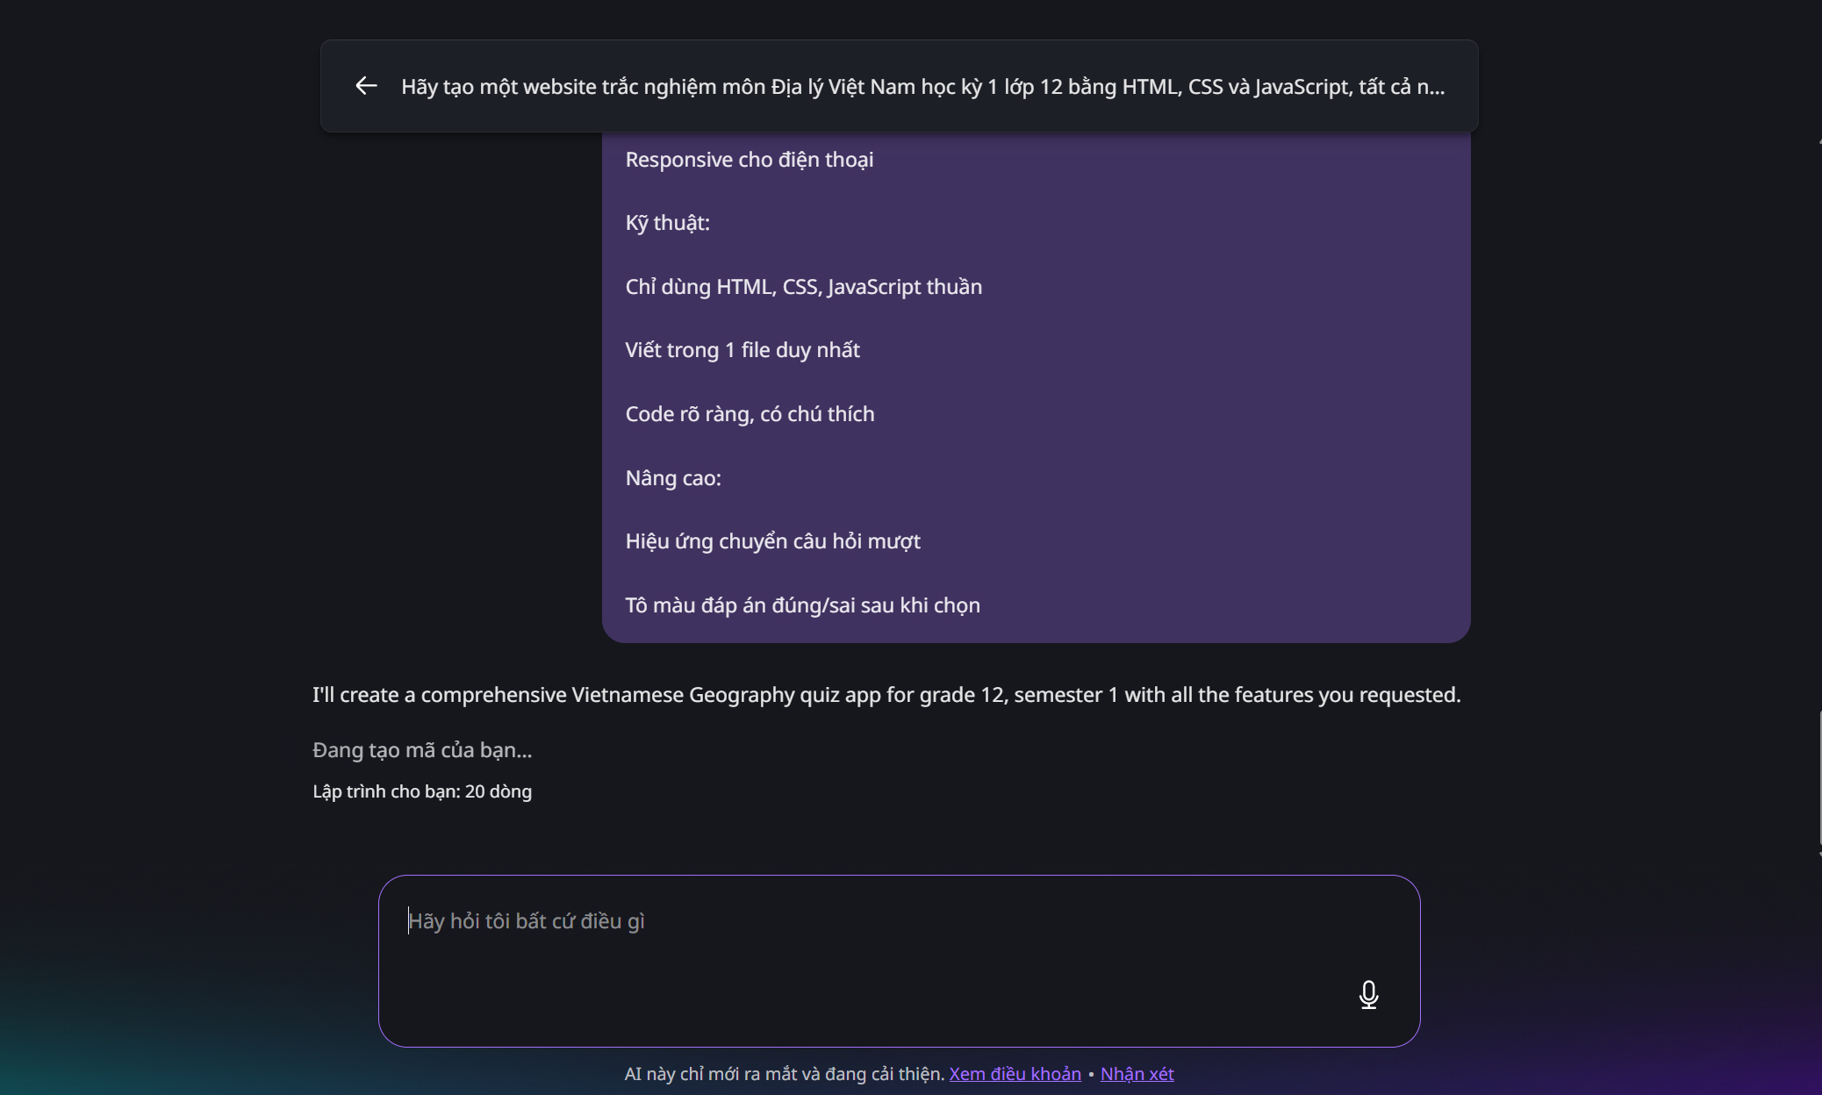The height and width of the screenshot is (1095, 1822).
Task: Focus the "Hãy hỏi tôi bất cứ điều gì" input
Action: pos(878,921)
